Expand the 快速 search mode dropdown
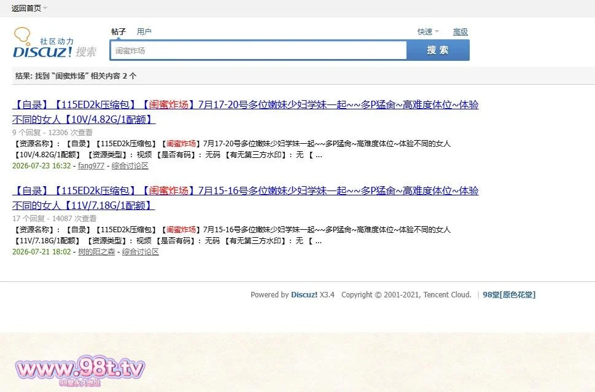 click(427, 32)
